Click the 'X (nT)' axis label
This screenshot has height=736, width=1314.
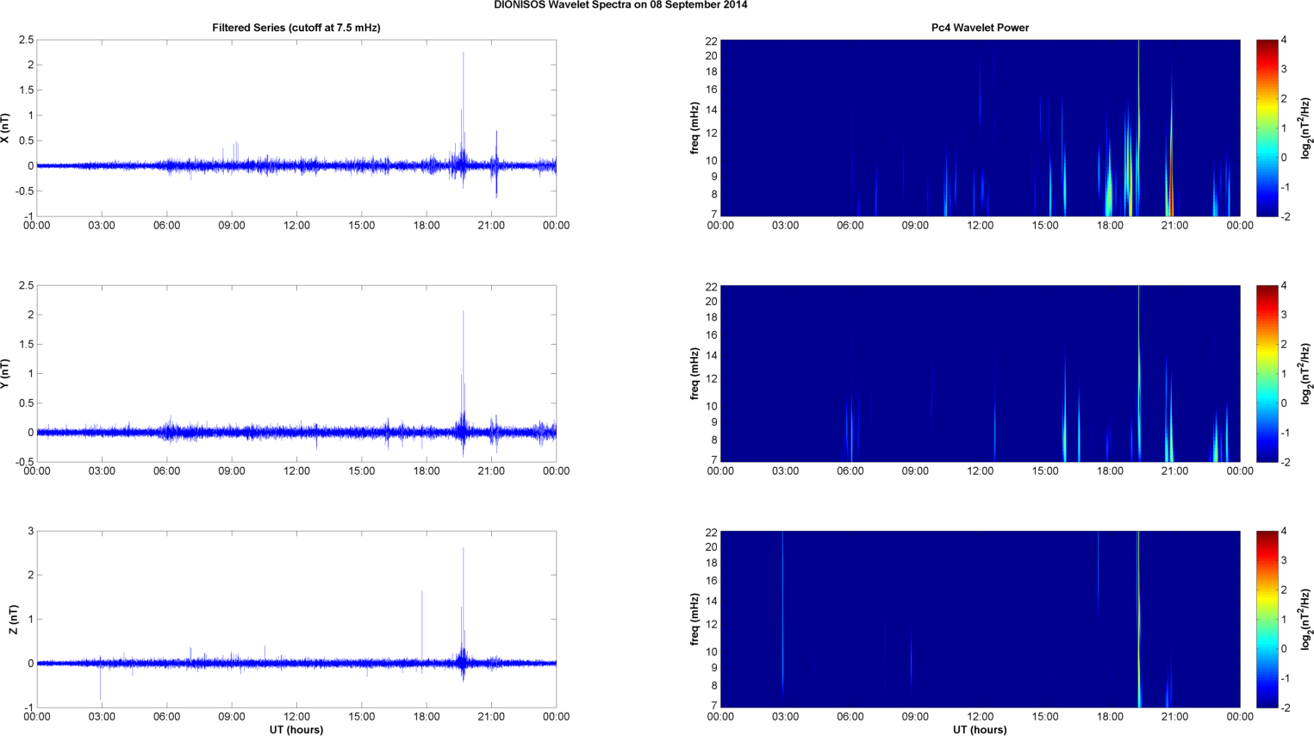pos(5,128)
